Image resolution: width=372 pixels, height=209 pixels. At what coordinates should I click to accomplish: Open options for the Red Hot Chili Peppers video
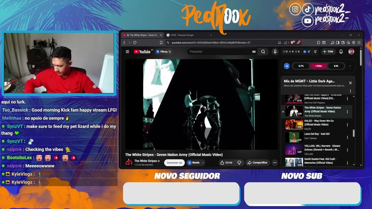coord(347,99)
